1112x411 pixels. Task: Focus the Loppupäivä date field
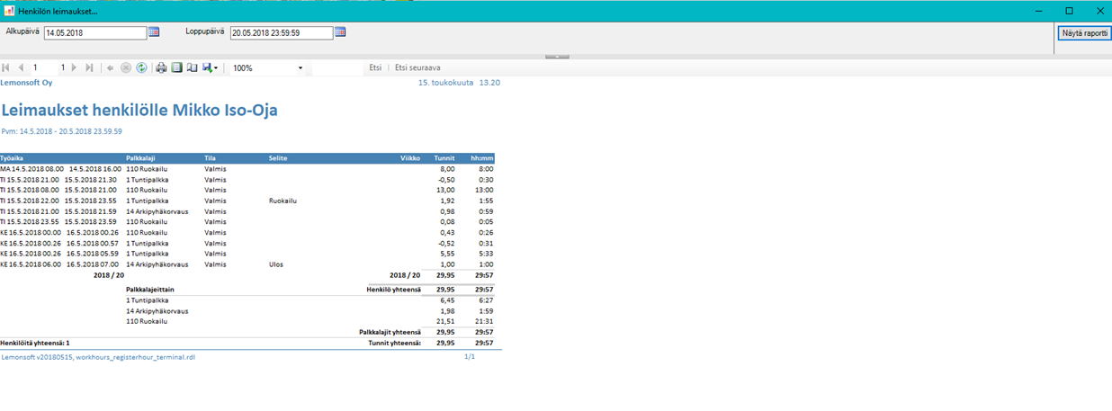(x=281, y=33)
